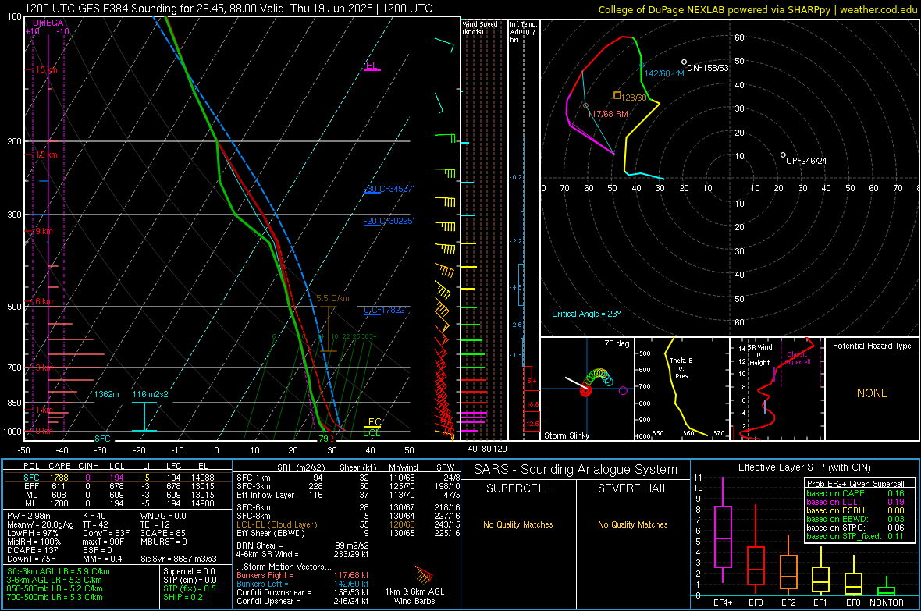Click the OMEGA label on the Skew-T
The width and height of the screenshot is (921, 611).
coord(48,23)
